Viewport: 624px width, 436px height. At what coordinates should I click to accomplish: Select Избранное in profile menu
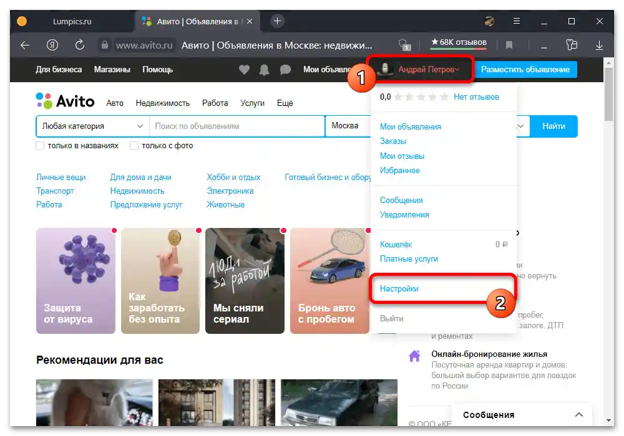pyautogui.click(x=399, y=171)
